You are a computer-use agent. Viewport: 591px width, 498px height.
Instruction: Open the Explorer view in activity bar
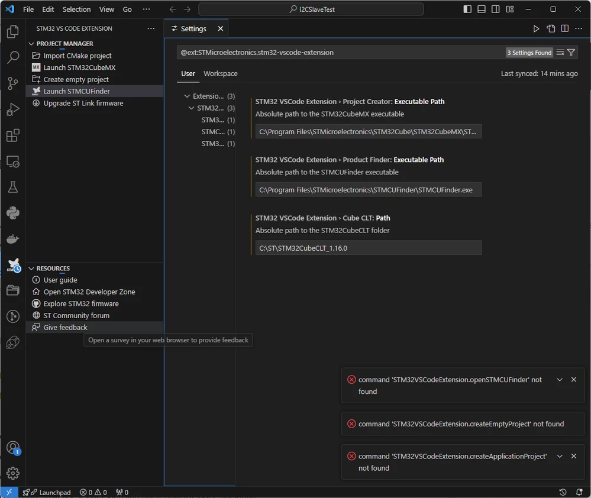13,32
